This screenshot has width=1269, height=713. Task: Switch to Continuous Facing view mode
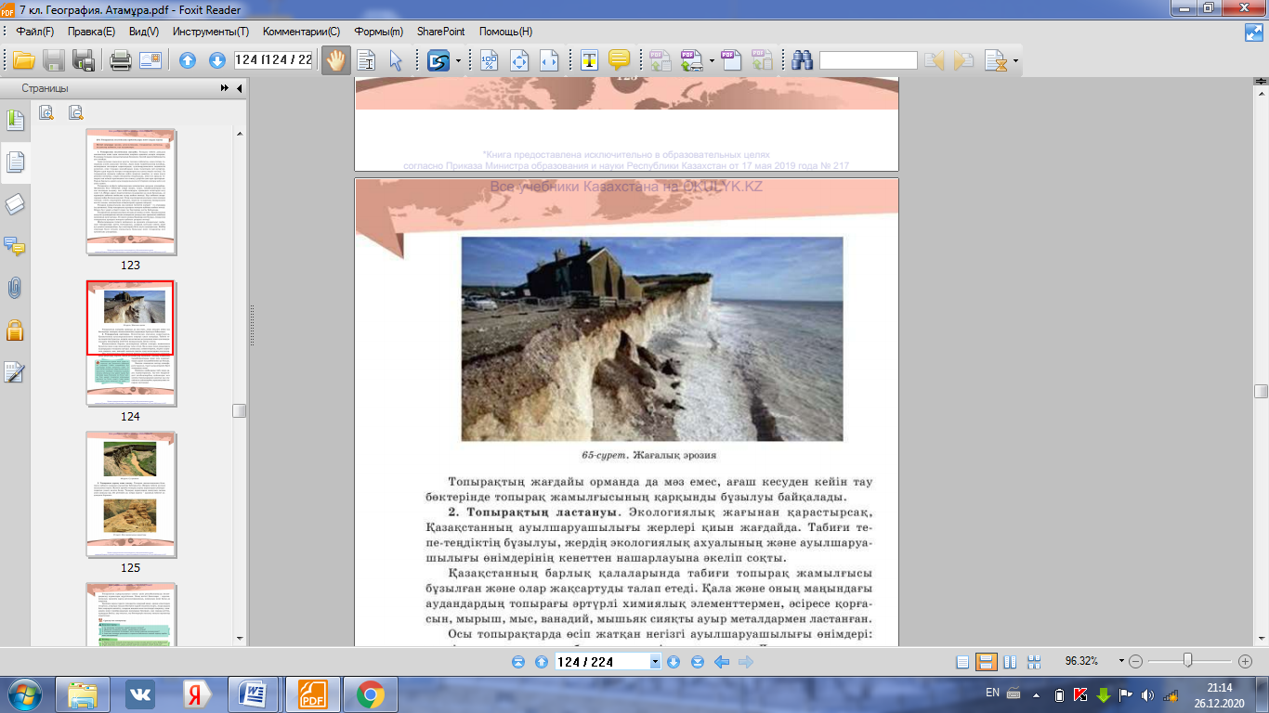[1034, 662]
